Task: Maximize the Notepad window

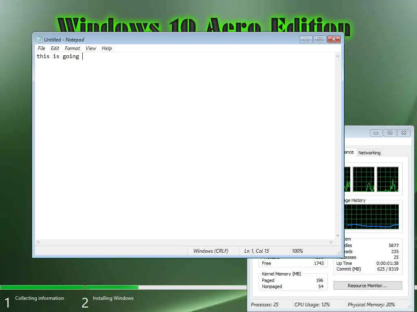Action: click(x=320, y=39)
